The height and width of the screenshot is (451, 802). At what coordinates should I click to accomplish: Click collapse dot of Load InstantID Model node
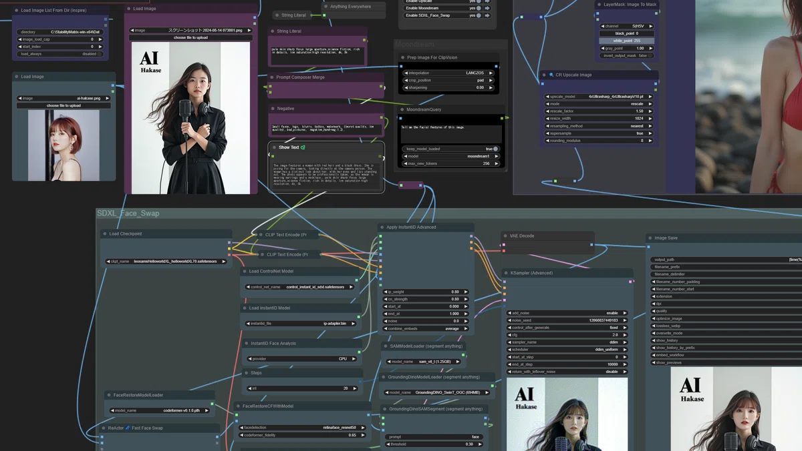(x=245, y=308)
